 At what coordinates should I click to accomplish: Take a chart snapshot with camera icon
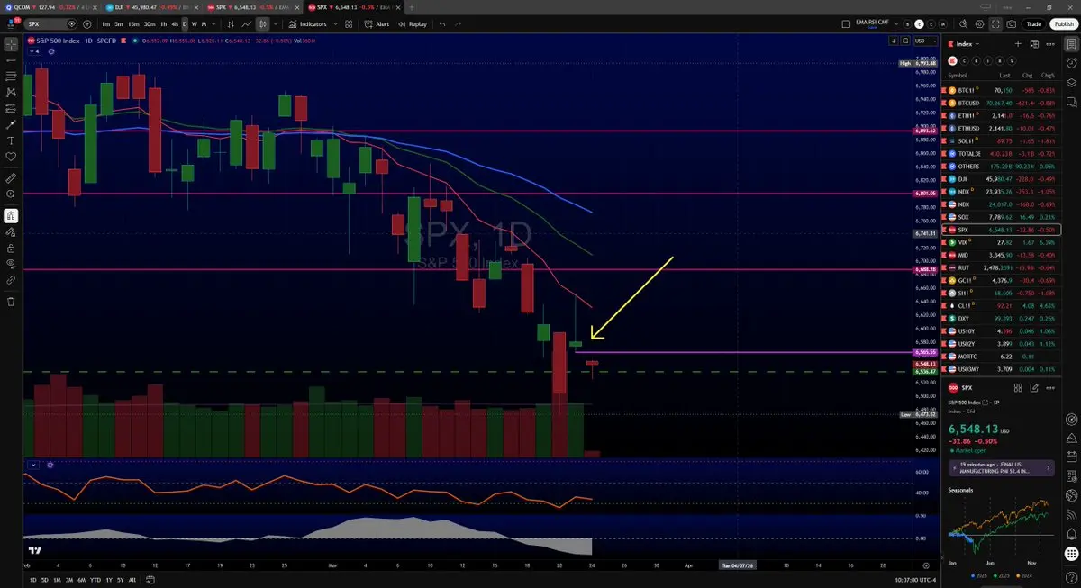[x=1012, y=24]
